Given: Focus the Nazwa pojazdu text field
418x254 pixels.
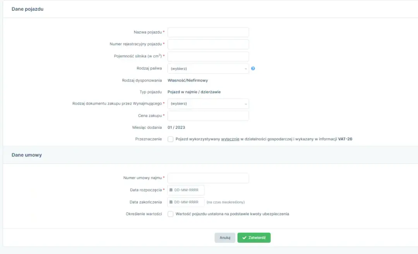Looking at the screenshot, I should 208,32.
